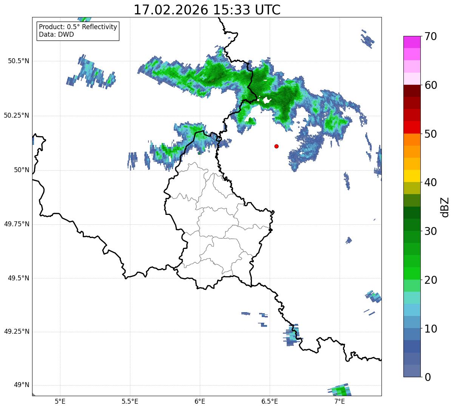Click the colorbar value 0
Viewport: 454px width, 409px height.
428,377
